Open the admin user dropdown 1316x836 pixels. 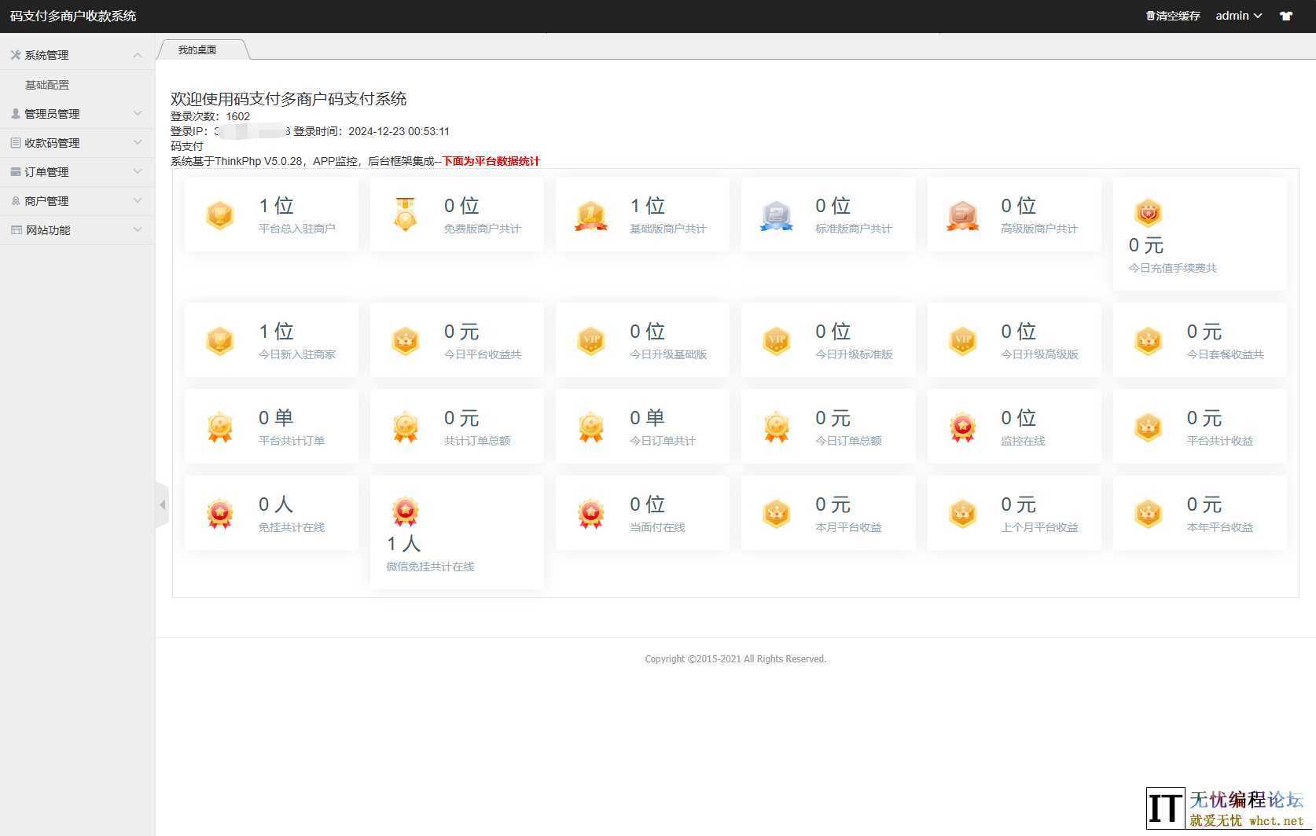pos(1238,16)
